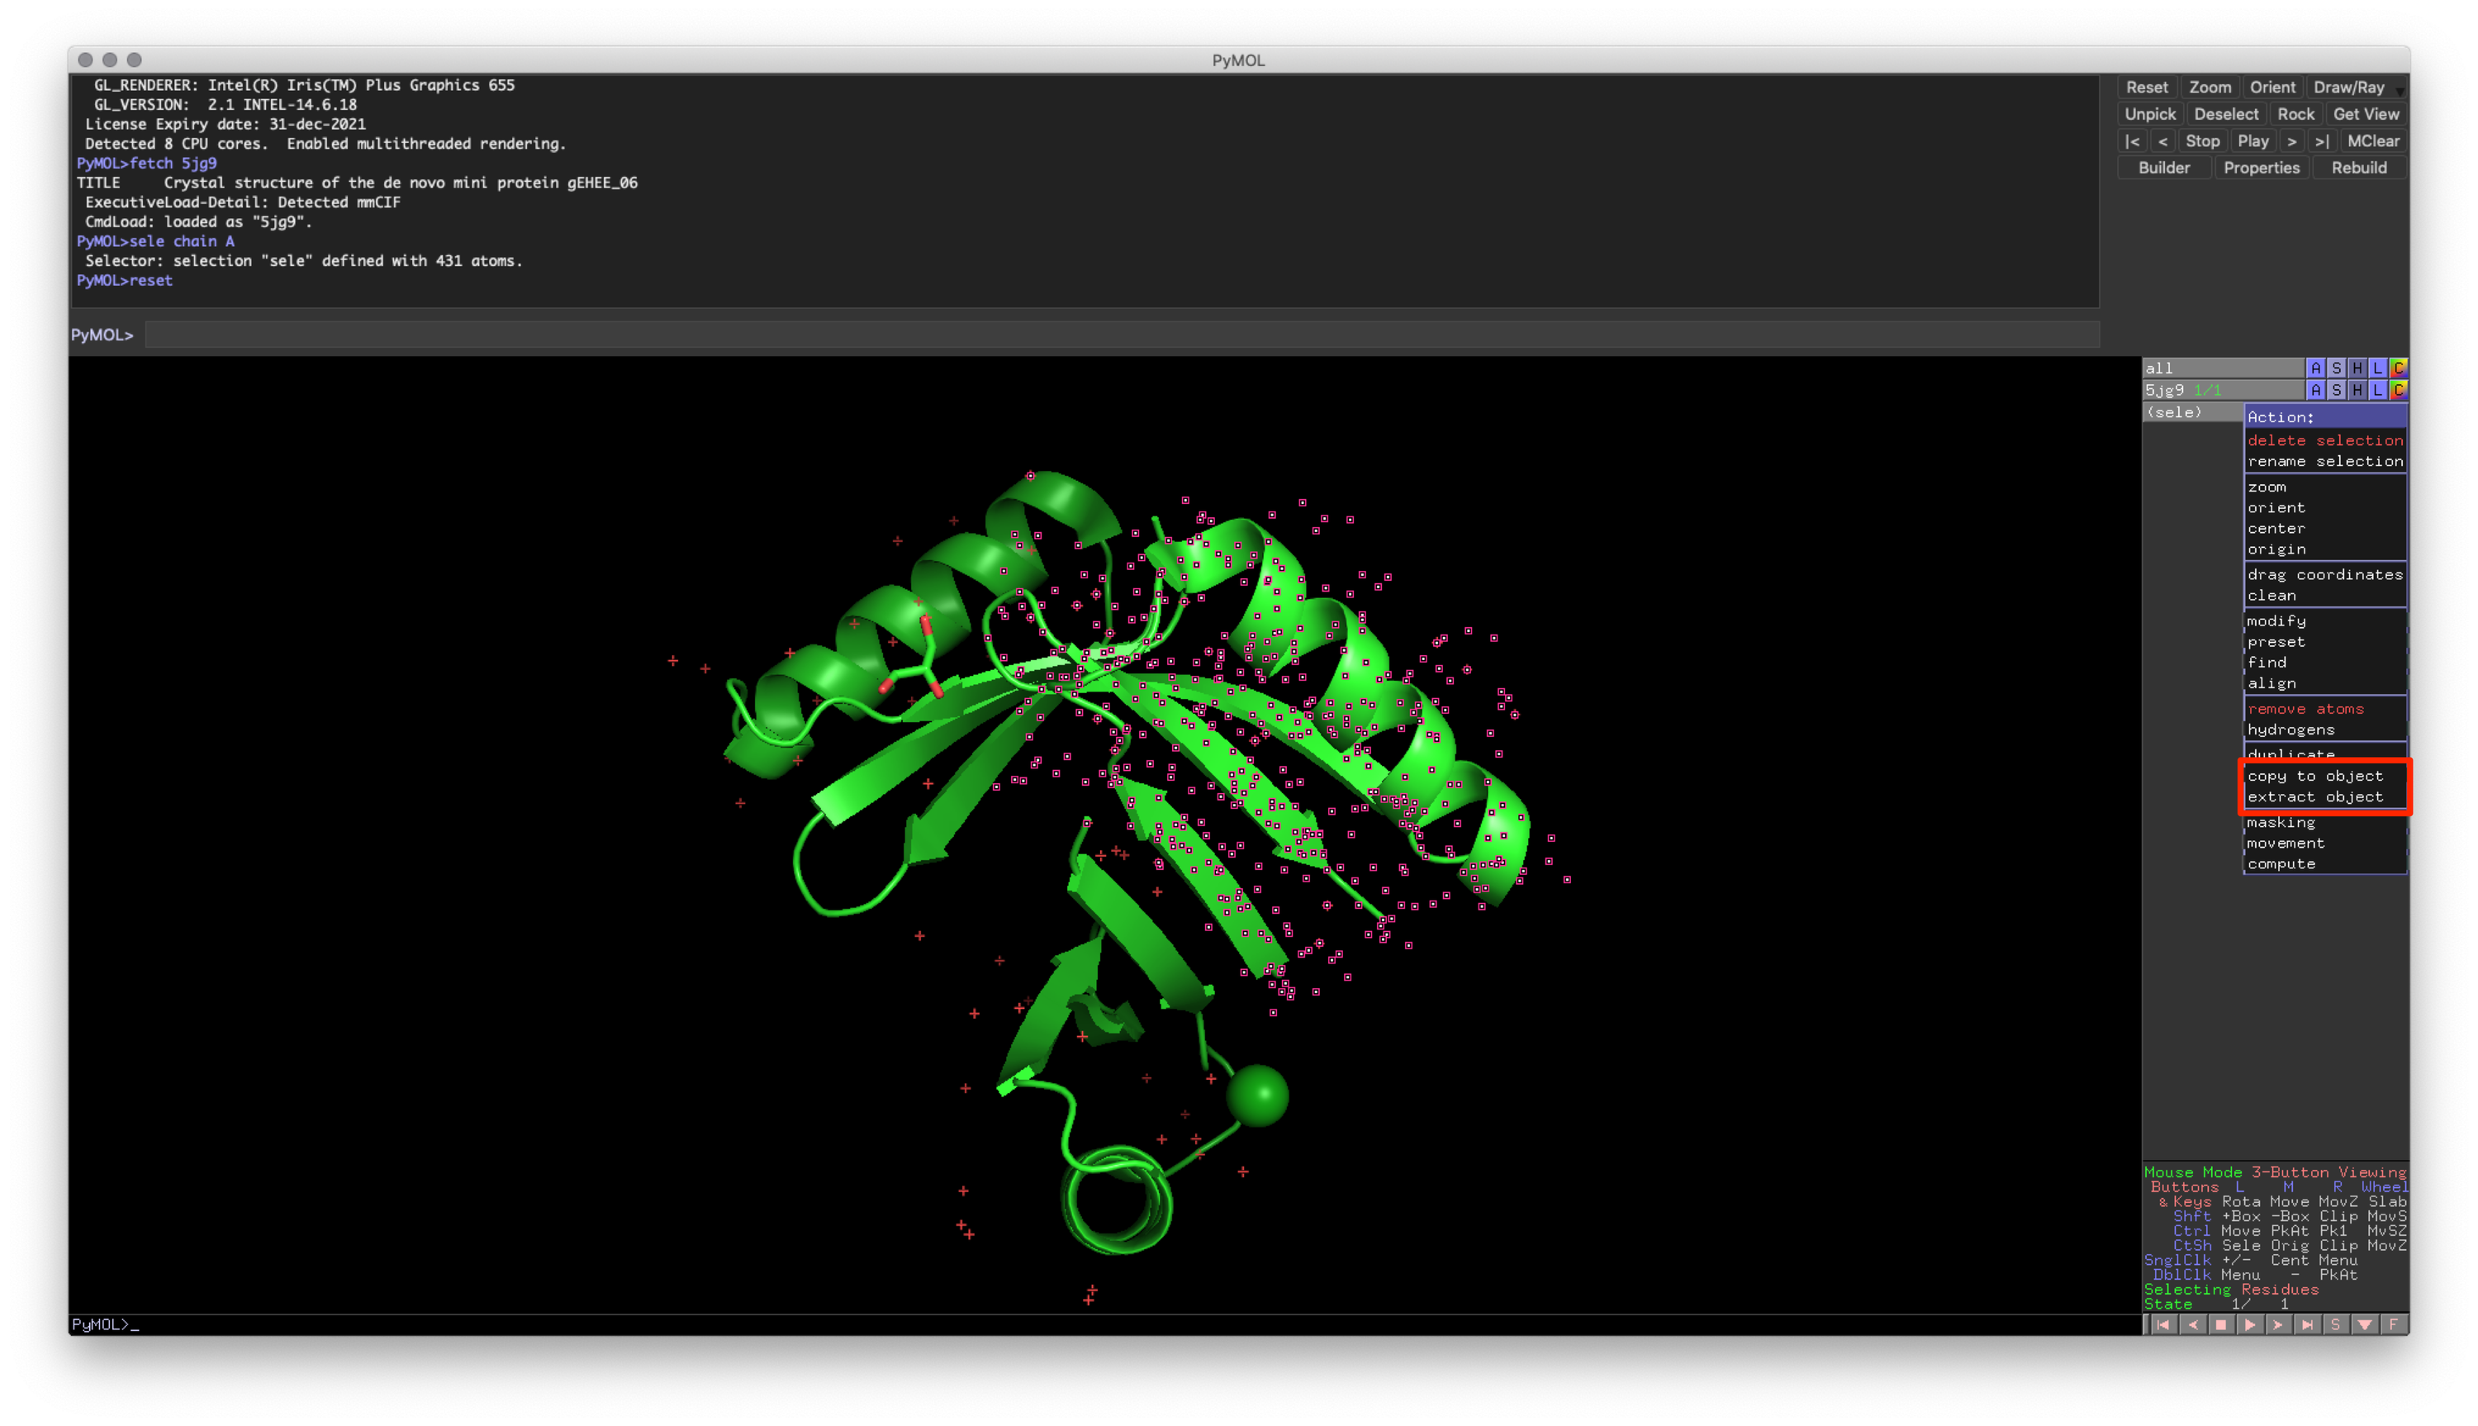
Task: Click triangle play icon in bottom playback bar
Action: coord(2249,1324)
